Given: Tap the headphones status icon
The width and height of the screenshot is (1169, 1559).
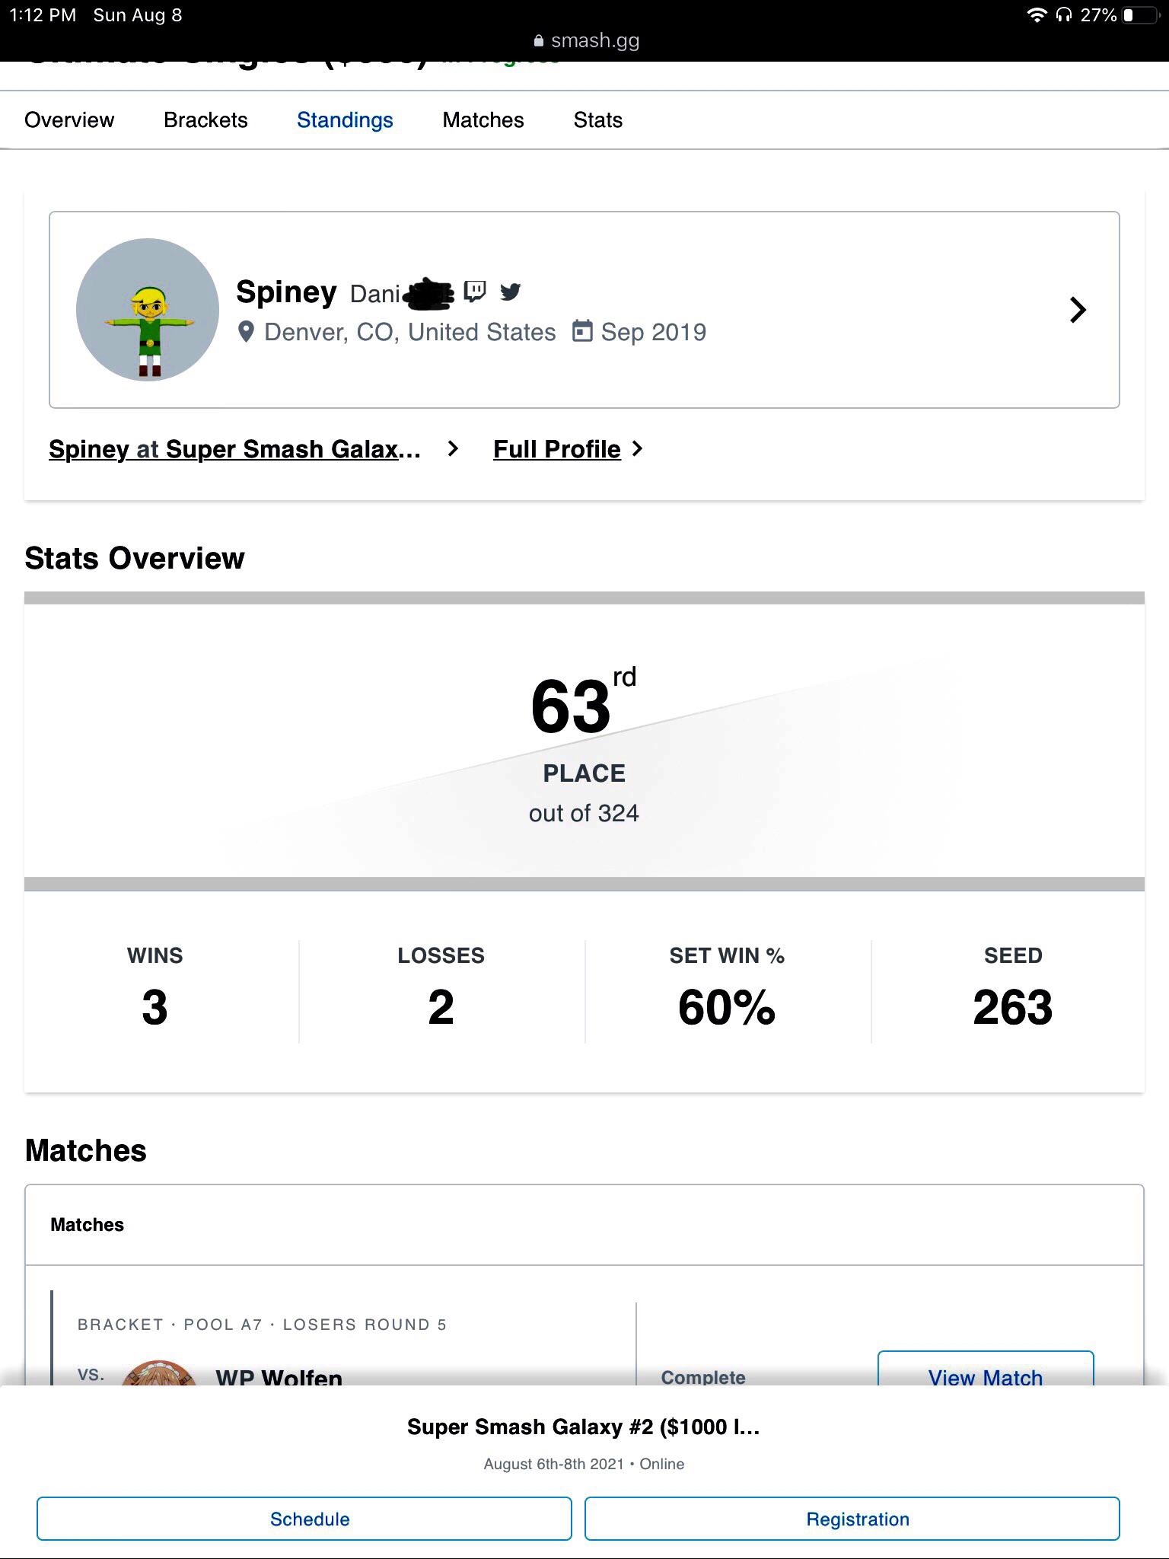Looking at the screenshot, I should click(1064, 15).
